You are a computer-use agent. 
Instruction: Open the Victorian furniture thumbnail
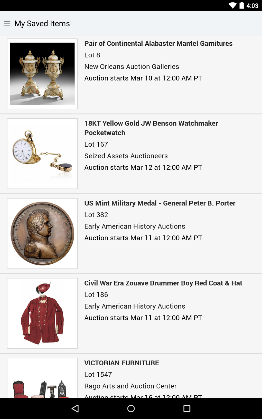(x=42, y=379)
